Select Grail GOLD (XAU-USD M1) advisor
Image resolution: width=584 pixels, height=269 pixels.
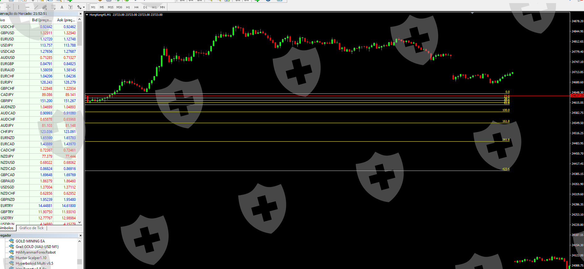(37, 246)
